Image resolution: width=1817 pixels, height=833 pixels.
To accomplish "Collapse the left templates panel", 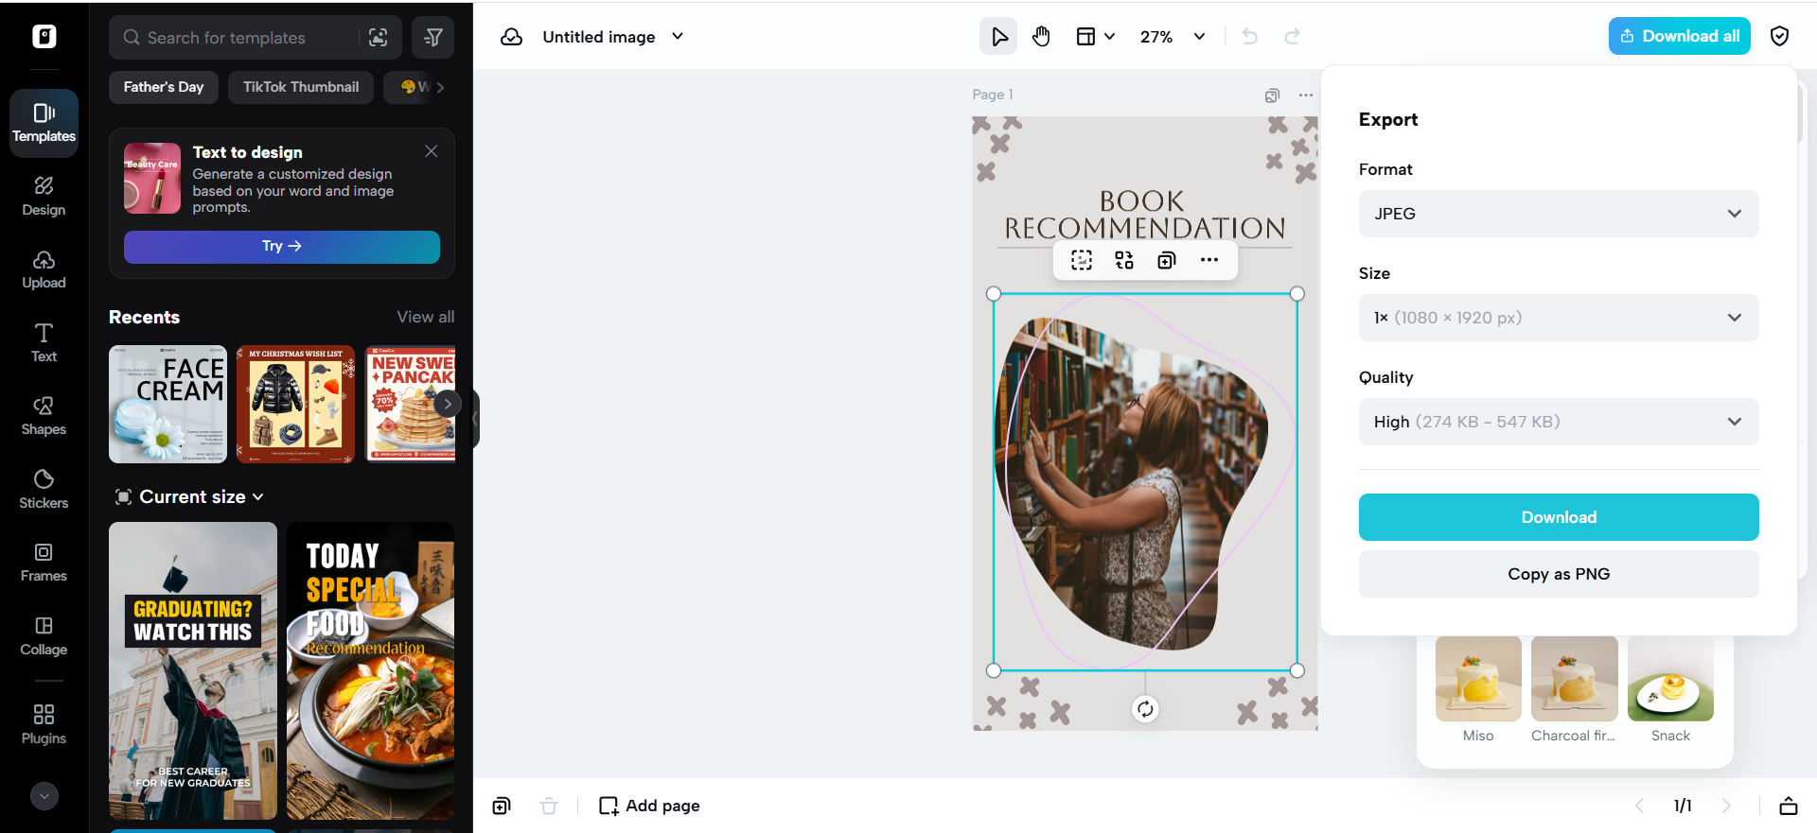I will (x=475, y=417).
